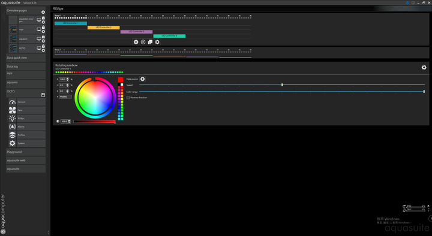
Task: Click the hex color code input field
Action: click(65, 97)
